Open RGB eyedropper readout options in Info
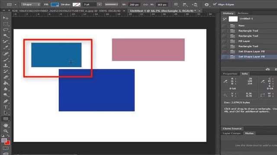The image size is (277, 155). [225, 81]
